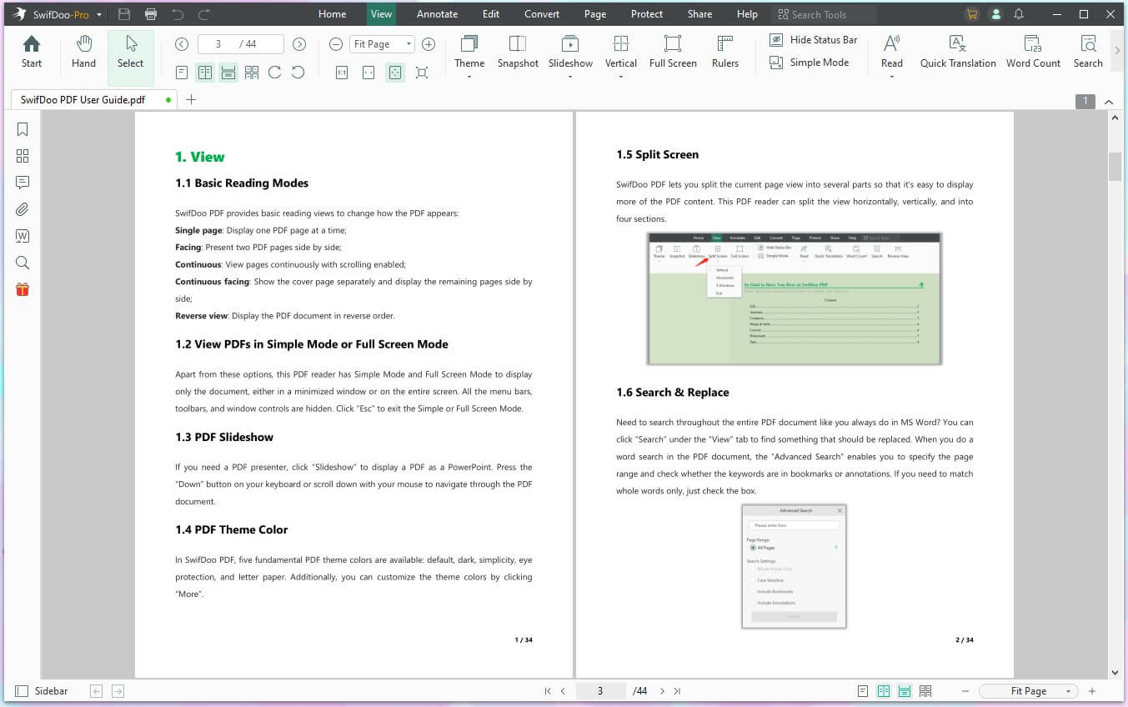Open the bookmarks sidebar panel

pos(23,129)
